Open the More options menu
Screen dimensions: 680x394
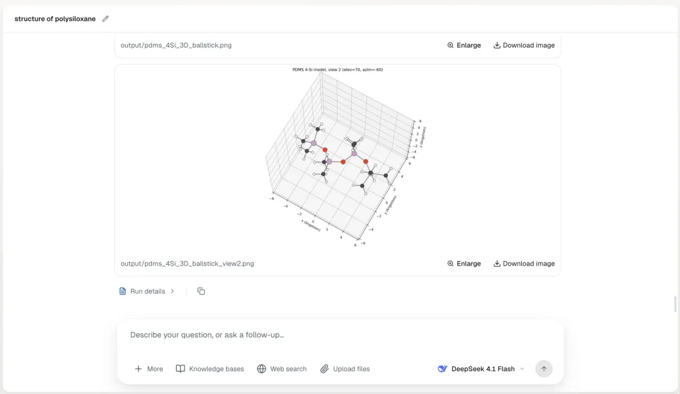coord(148,369)
